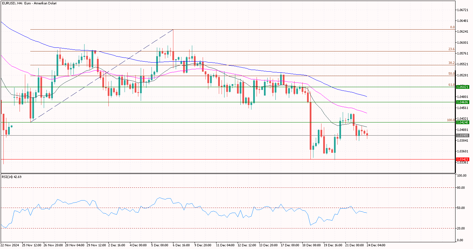Click the 9 Dec 20:00 time label
This screenshot has width=473, height=249.
pos(204,245)
